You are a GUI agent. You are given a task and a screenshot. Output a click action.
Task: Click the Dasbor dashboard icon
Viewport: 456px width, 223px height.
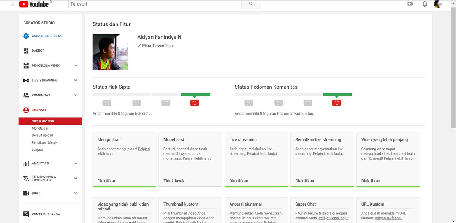26,51
